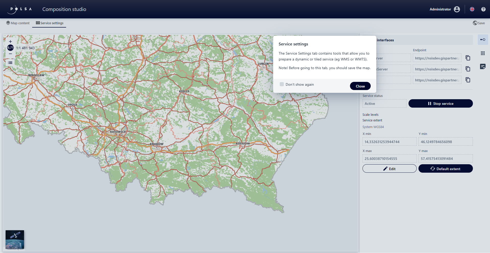Close the Service settings tooltip
The image size is (490, 253).
coord(360,86)
